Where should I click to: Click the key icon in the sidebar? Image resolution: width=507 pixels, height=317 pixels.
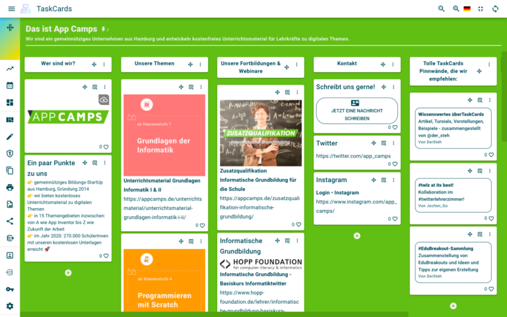tap(10, 289)
